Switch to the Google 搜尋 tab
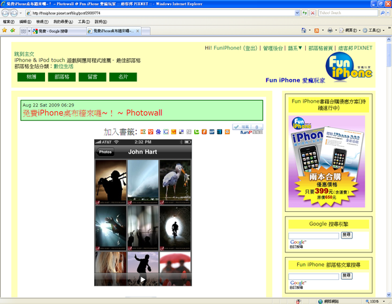This screenshot has height=304, width=392. coord(59,31)
